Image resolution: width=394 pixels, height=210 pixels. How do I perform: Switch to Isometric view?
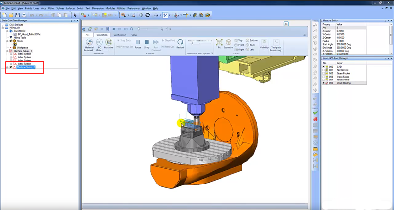pos(229,44)
